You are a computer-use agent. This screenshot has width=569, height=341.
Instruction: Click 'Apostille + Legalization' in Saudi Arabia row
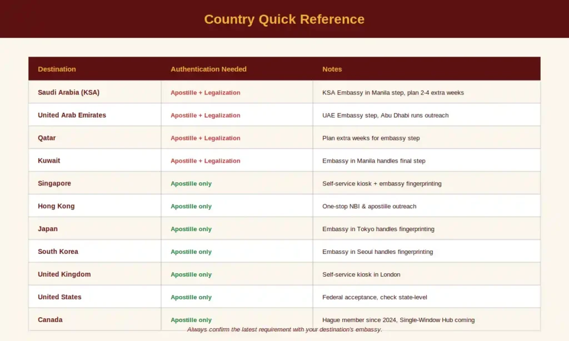(x=206, y=93)
